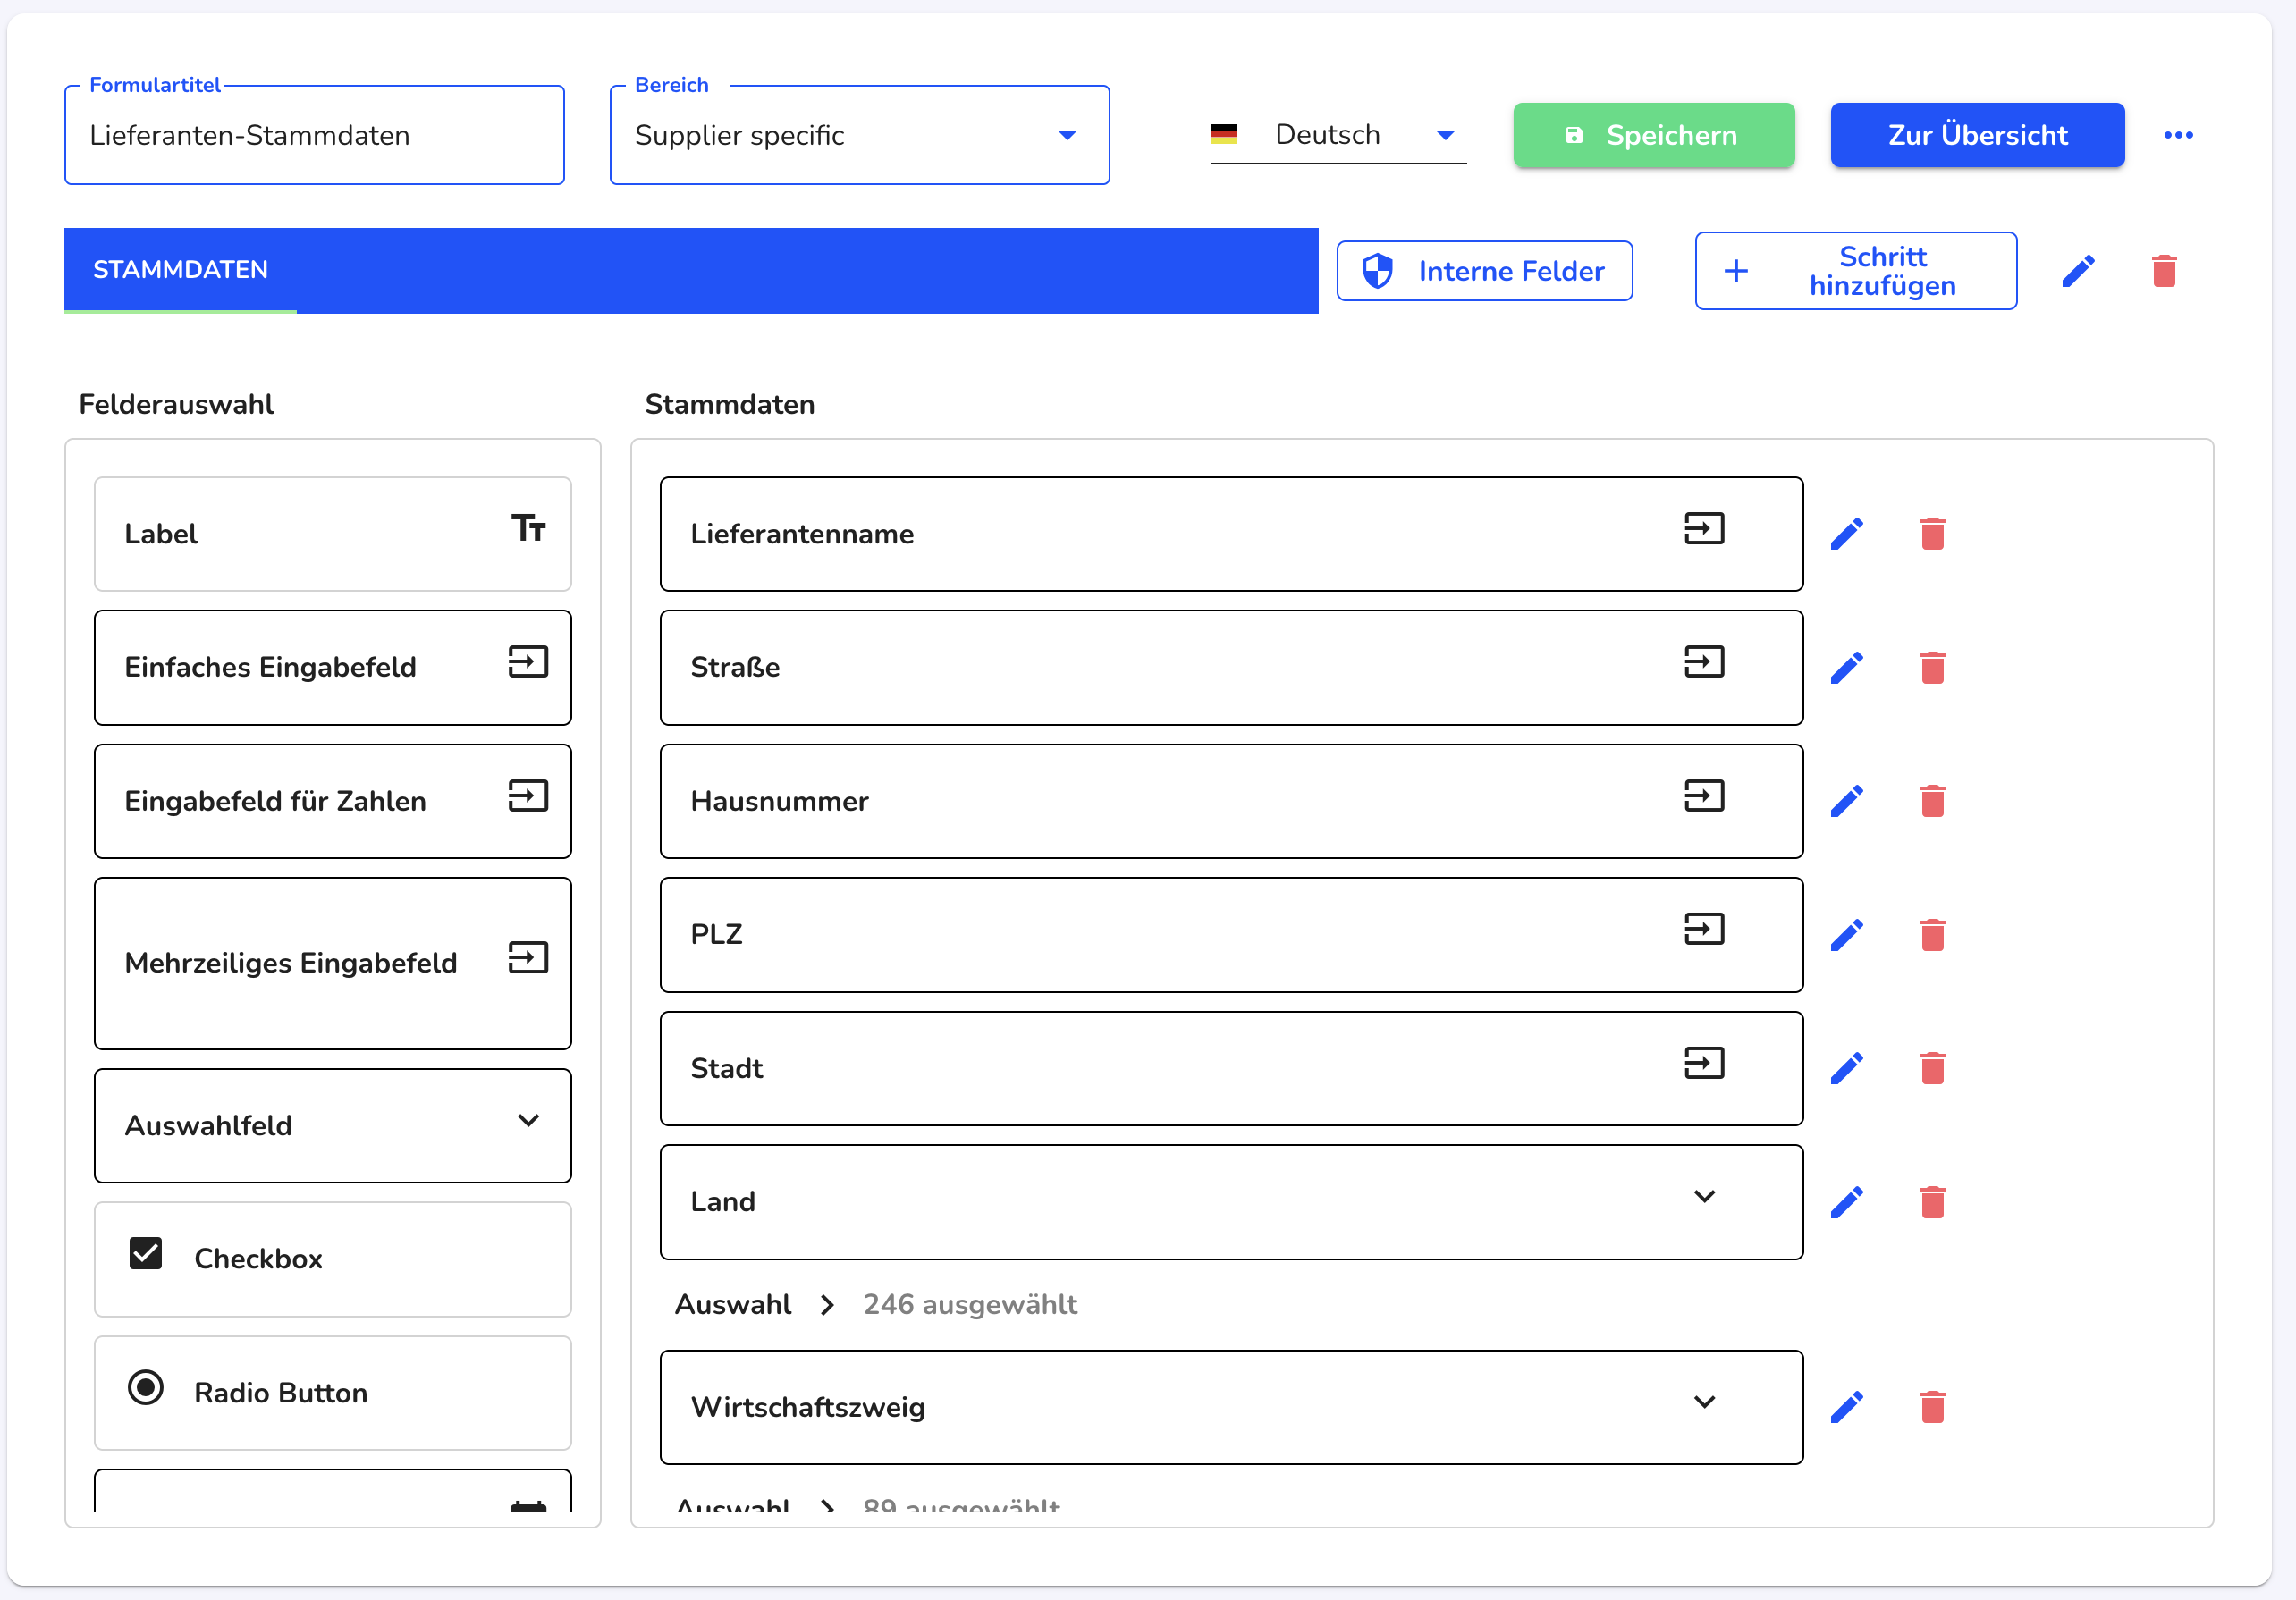Image resolution: width=2296 pixels, height=1600 pixels.
Task: Select the Checkbox field type
Action: (333, 1259)
